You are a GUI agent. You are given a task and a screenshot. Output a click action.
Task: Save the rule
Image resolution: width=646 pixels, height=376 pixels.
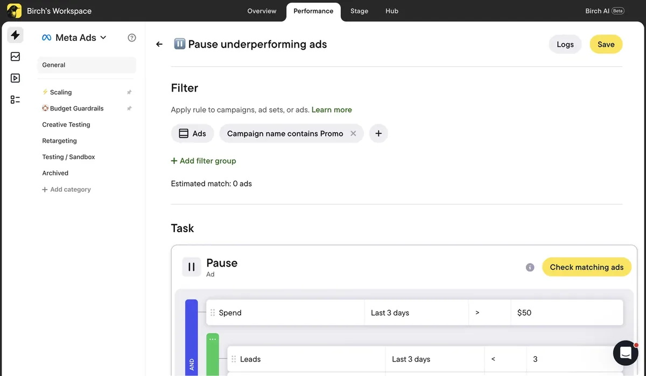606,44
